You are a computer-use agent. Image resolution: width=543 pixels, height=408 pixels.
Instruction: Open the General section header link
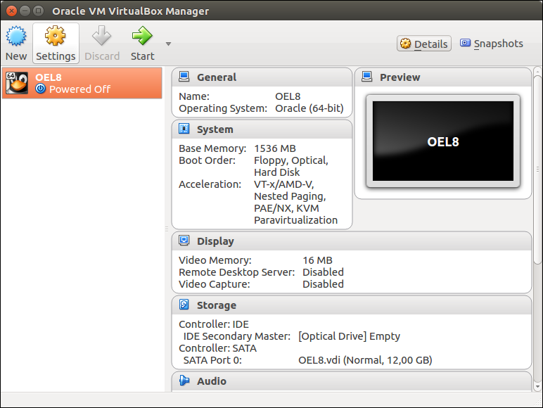pyautogui.click(x=217, y=77)
